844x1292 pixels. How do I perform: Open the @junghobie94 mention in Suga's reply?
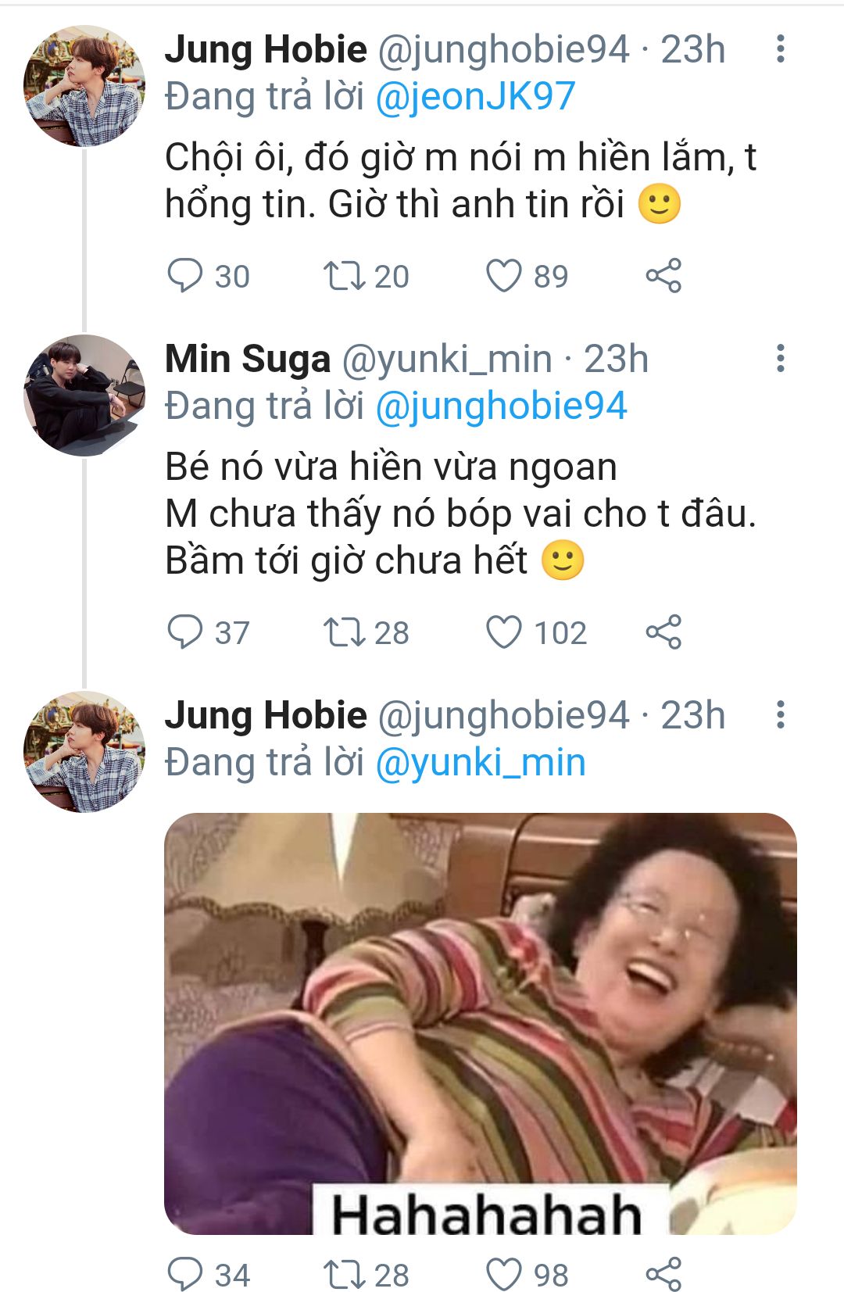coord(502,406)
